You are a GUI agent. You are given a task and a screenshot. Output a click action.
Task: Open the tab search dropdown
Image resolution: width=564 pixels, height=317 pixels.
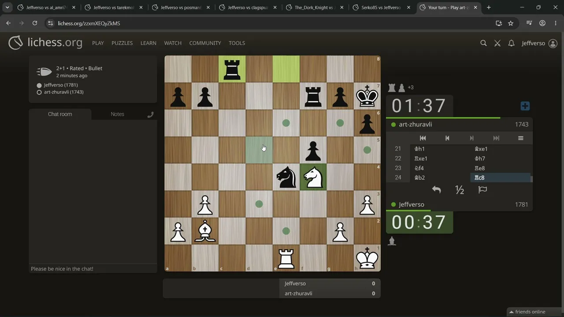[x=7, y=7]
